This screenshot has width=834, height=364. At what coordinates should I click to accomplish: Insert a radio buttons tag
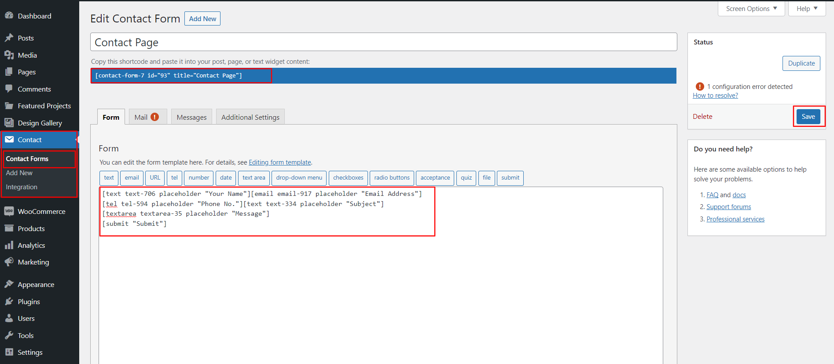point(392,178)
